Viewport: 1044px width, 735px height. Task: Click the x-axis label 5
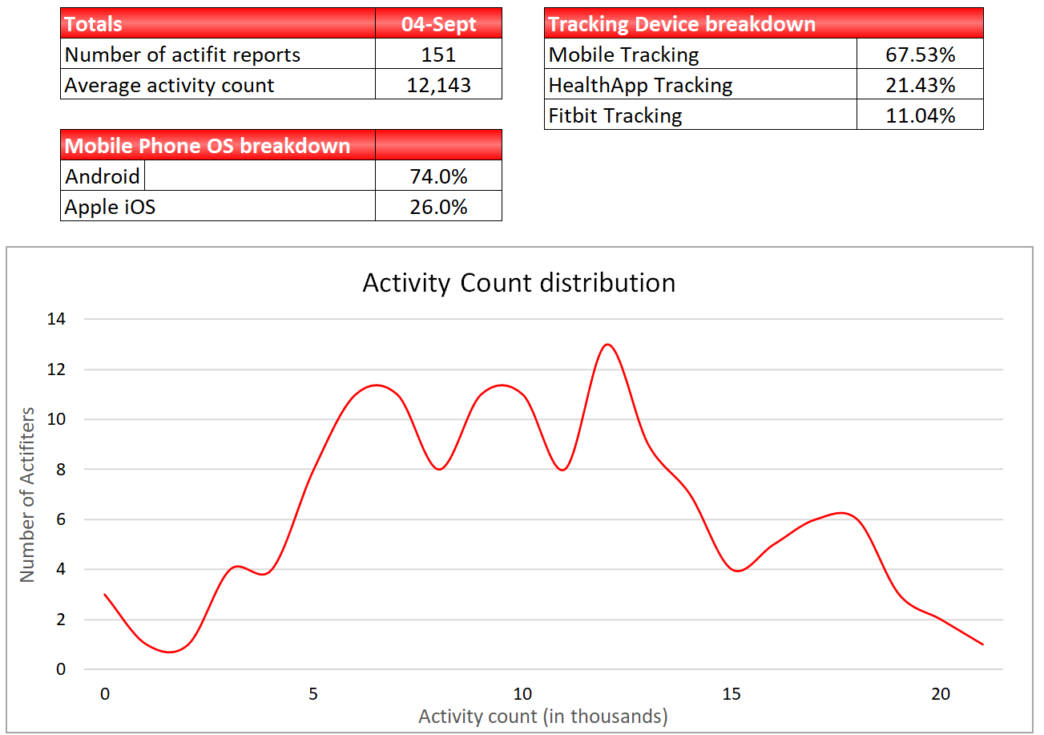tap(313, 693)
